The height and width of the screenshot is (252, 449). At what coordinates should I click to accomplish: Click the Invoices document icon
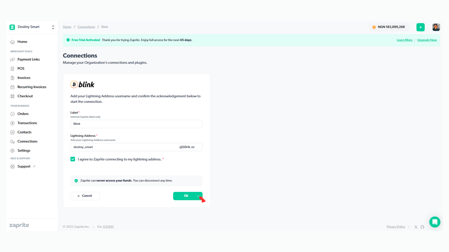[12, 78]
